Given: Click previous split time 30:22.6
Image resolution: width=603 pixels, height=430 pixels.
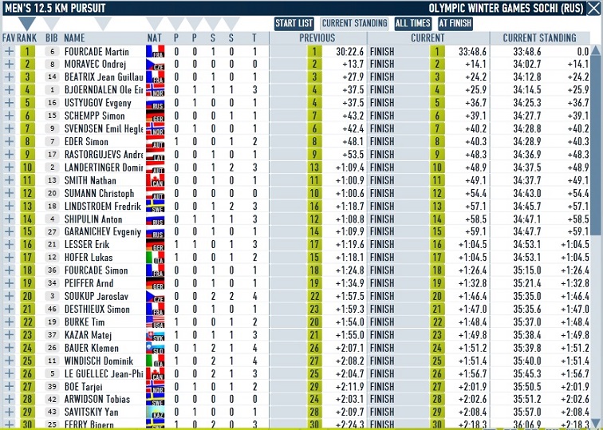Looking at the screenshot, I should pos(350,52).
